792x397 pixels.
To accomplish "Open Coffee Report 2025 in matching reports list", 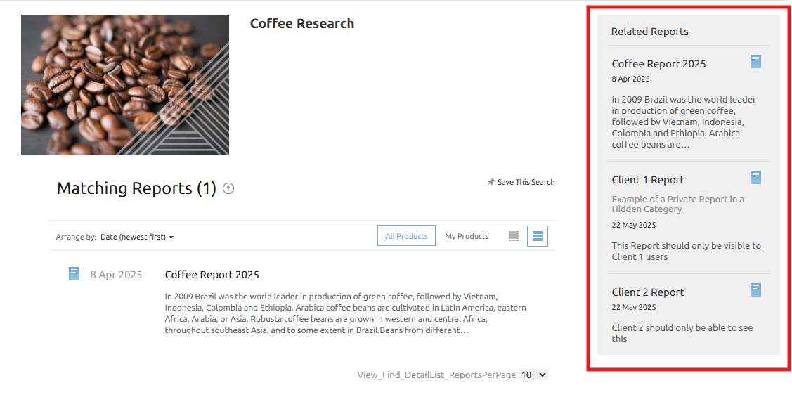I will [212, 275].
